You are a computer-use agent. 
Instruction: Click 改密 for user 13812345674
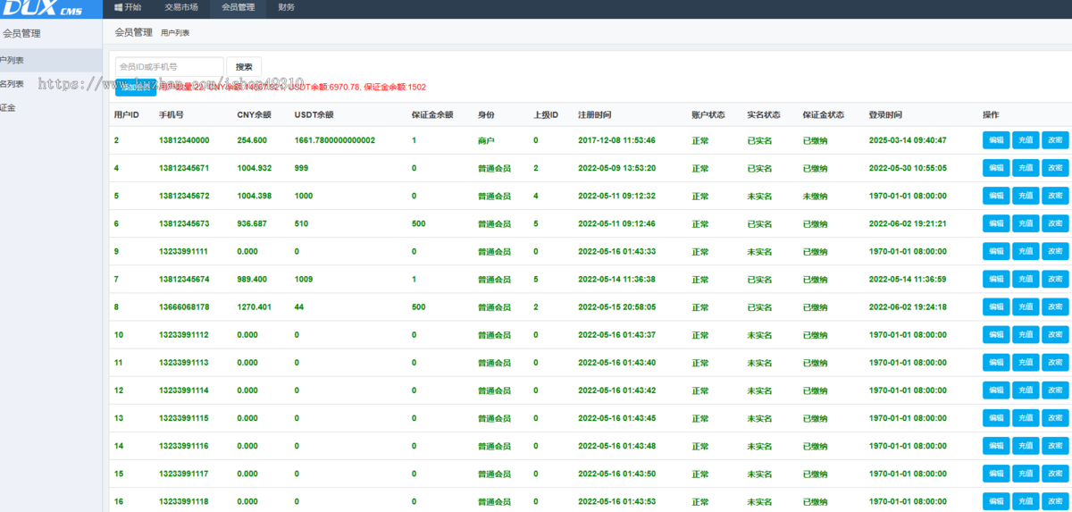1055,279
